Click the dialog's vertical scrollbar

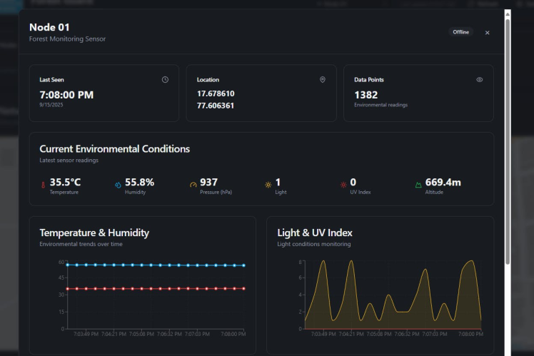pyautogui.click(x=508, y=143)
